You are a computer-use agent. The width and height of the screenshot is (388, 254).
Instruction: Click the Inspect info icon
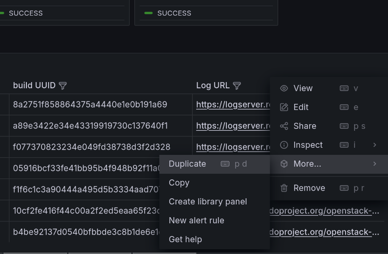284,145
